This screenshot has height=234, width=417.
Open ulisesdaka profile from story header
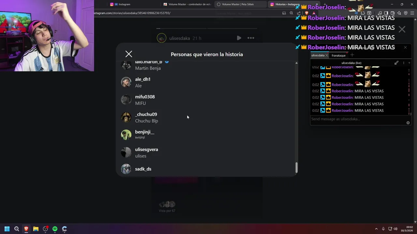point(180,38)
